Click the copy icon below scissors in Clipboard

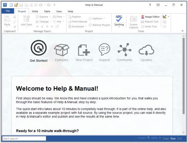pyautogui.click(x=14, y=22)
